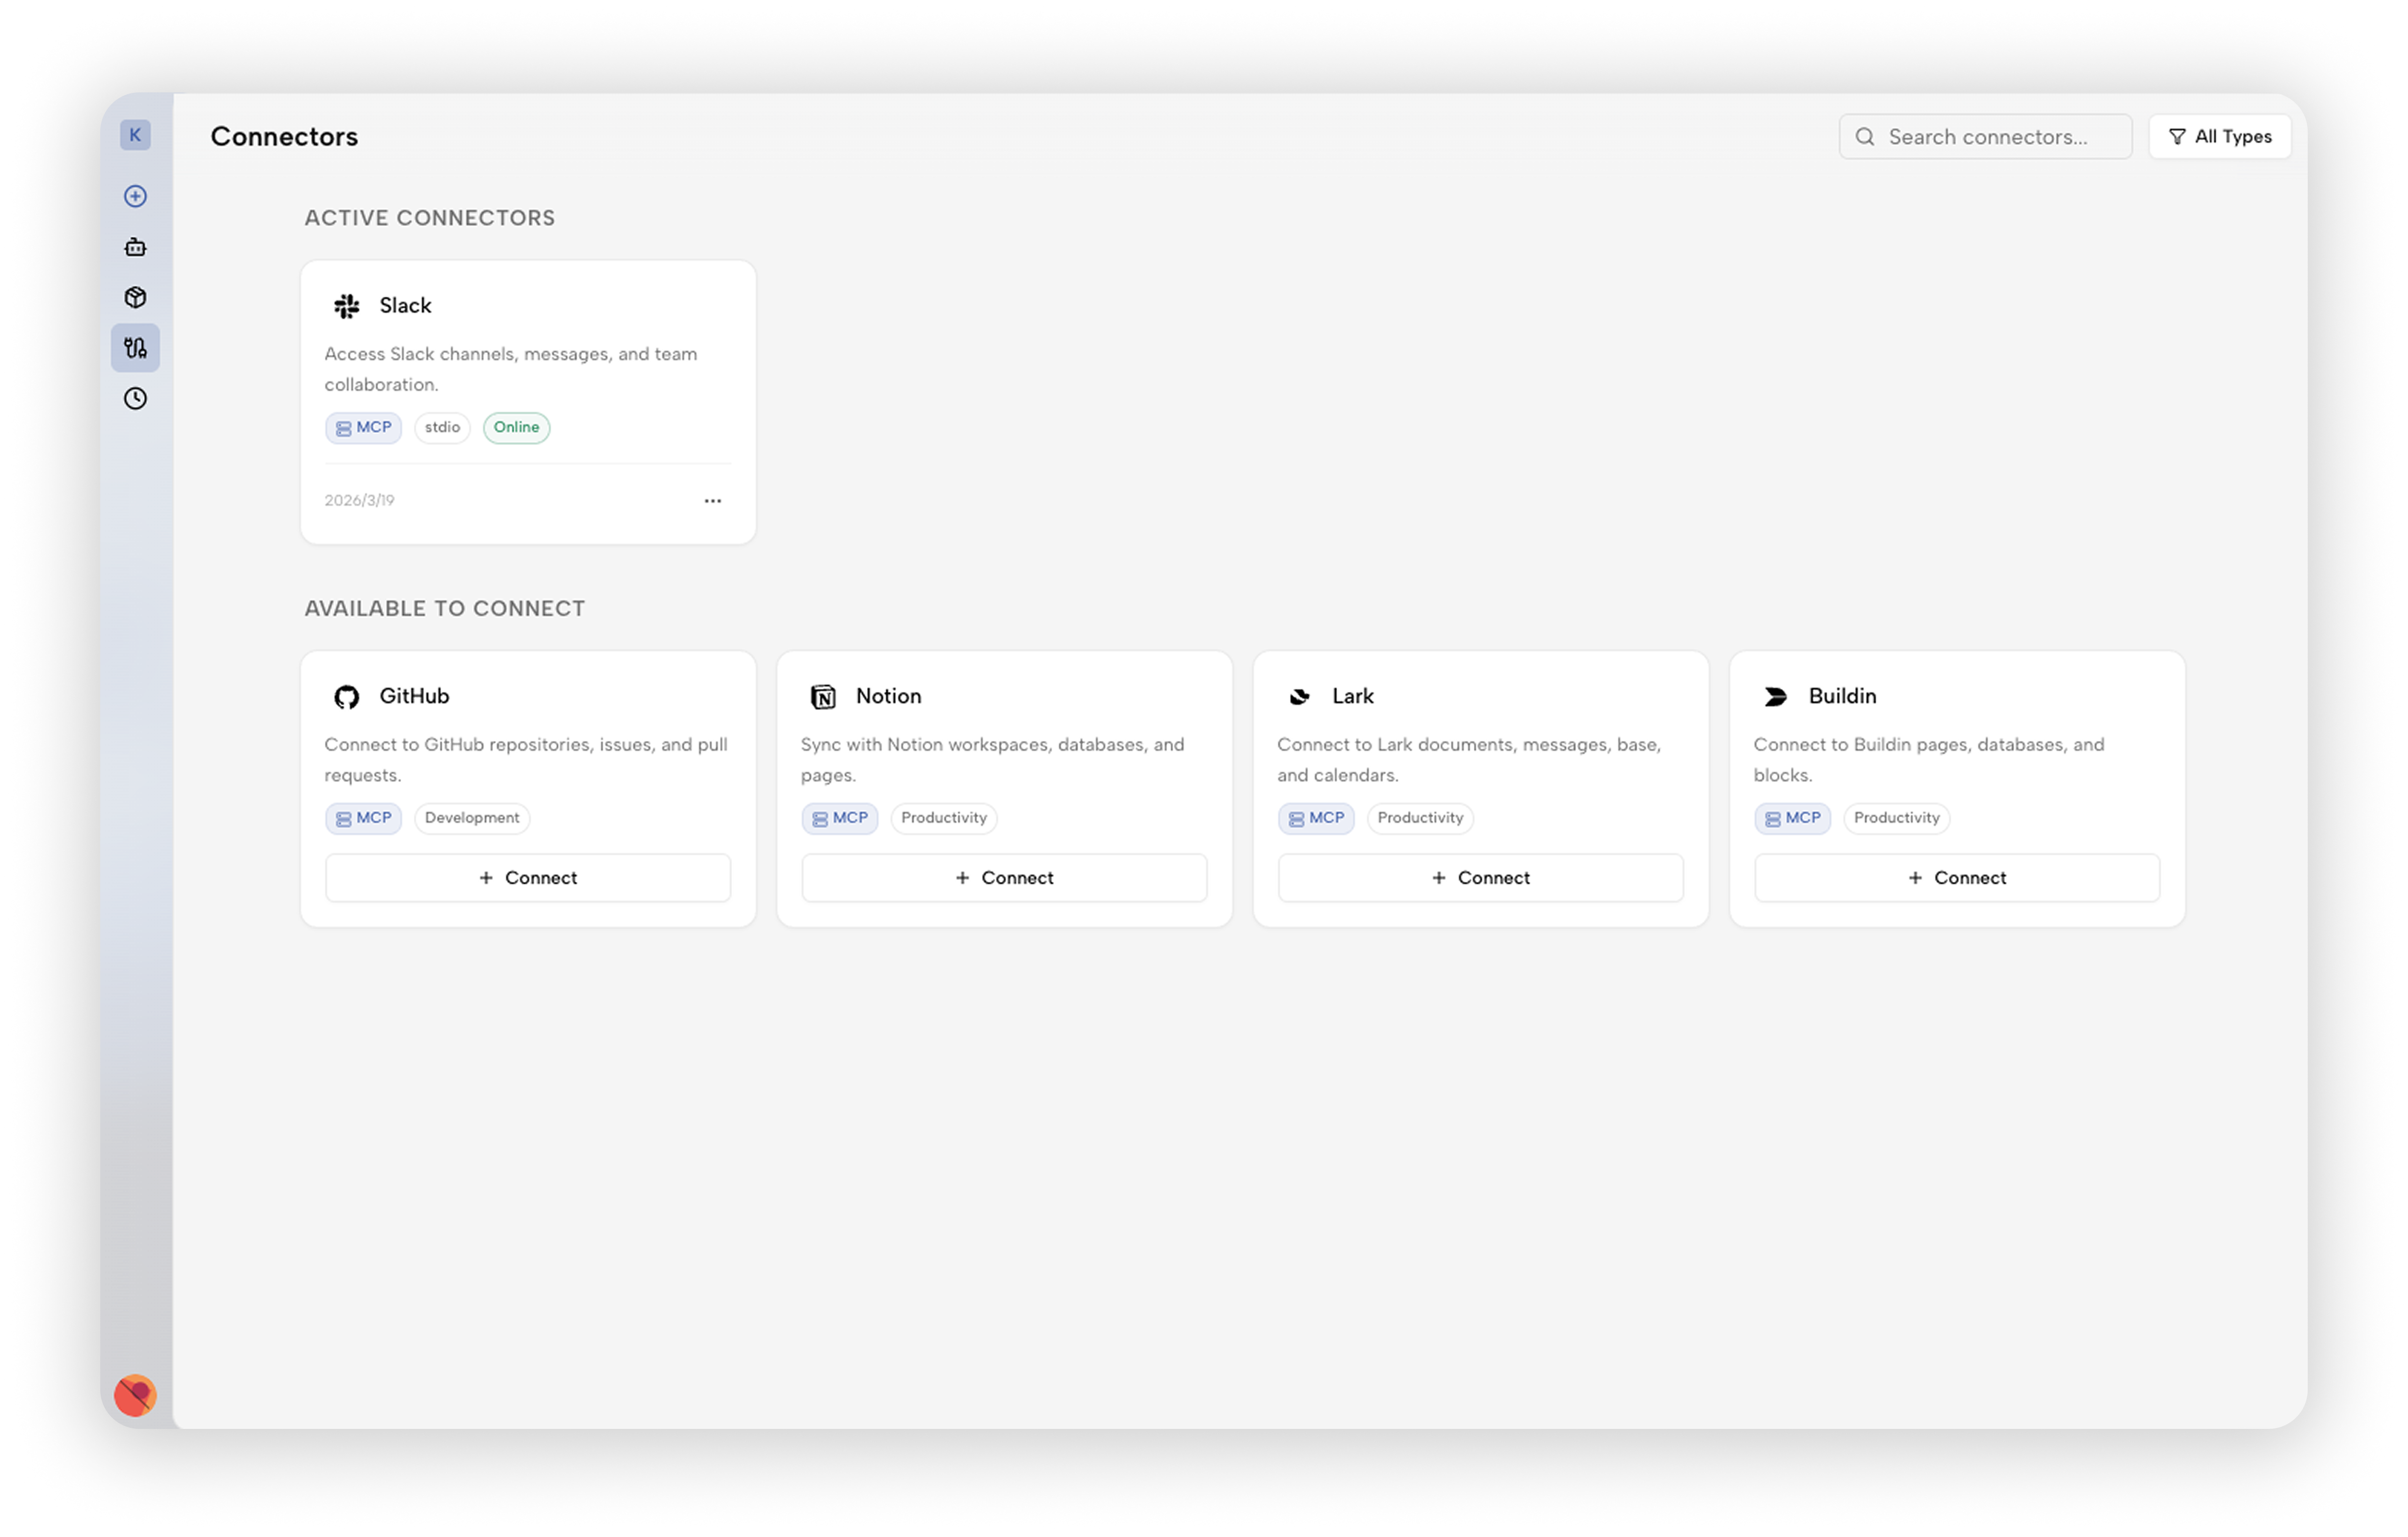Click the Online status badge on Slack

tap(516, 428)
